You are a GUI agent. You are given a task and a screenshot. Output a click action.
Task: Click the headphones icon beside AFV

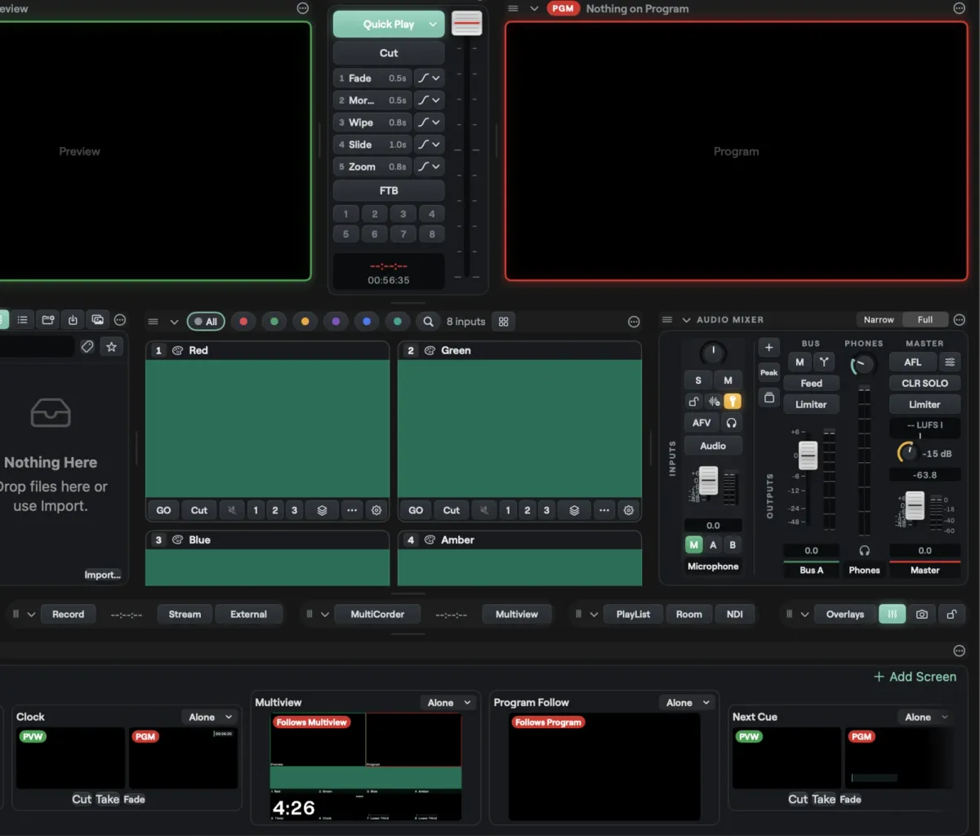[x=732, y=423]
